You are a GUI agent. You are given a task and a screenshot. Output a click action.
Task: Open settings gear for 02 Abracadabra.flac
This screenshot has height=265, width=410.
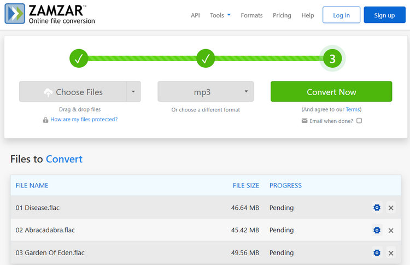(x=377, y=230)
